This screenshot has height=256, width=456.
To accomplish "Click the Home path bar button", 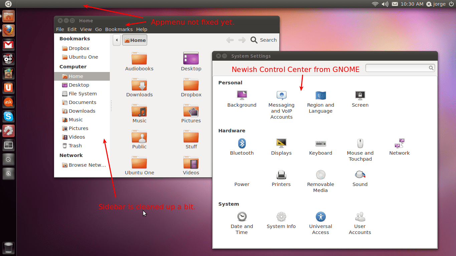I will tap(135, 40).
